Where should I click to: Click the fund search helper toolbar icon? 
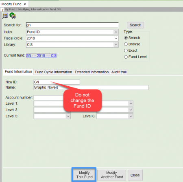[x=5, y=16]
